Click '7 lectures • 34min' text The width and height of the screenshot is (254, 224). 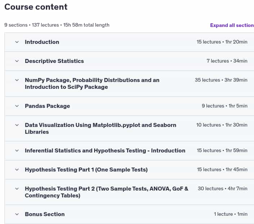click(227, 61)
